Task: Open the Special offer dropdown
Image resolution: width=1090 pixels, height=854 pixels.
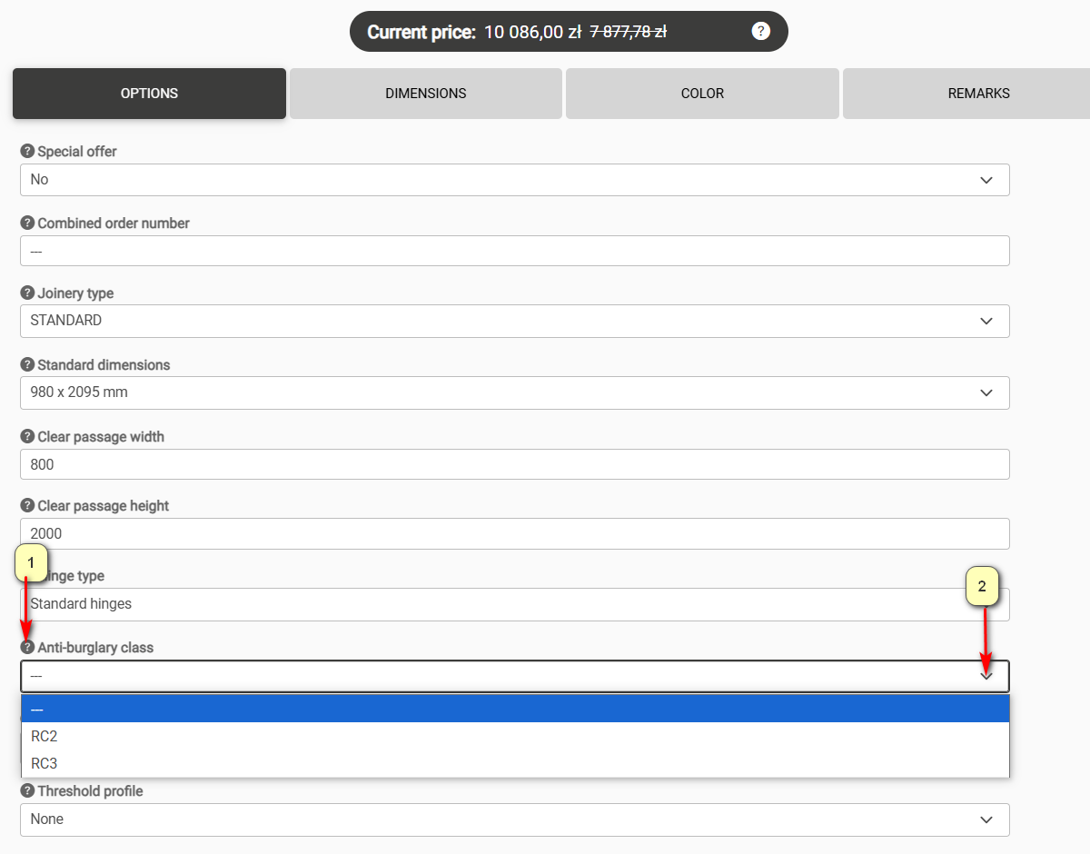Action: click(514, 180)
